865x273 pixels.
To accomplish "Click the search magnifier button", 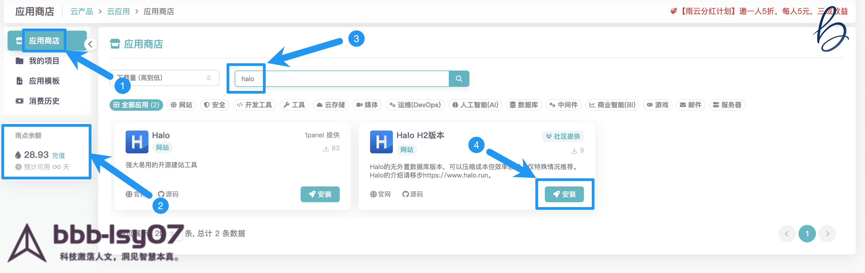I will pyautogui.click(x=459, y=79).
